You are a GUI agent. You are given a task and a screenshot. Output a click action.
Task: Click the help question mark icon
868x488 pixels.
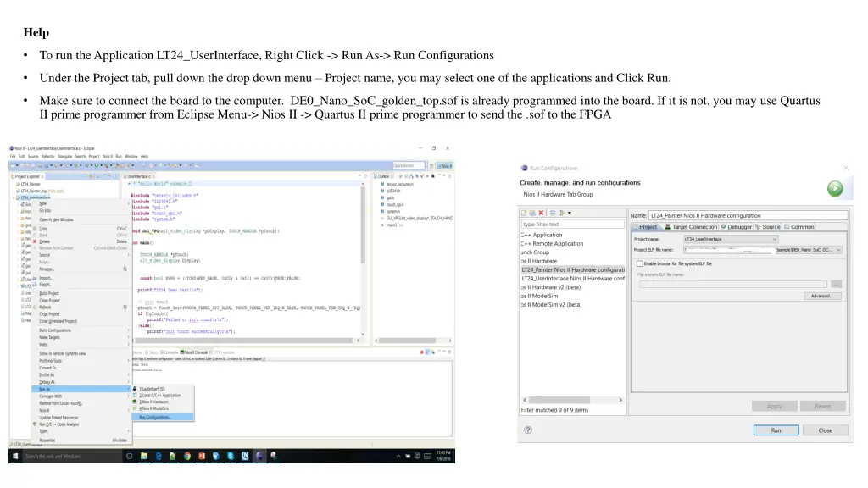[529, 430]
